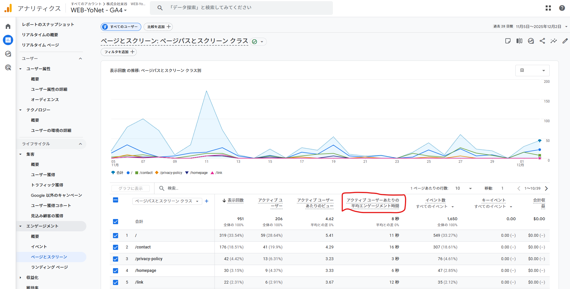The width and height of the screenshot is (570, 289).
Task: Collapse the ライフサイクル section
Action: pyautogui.click(x=80, y=144)
